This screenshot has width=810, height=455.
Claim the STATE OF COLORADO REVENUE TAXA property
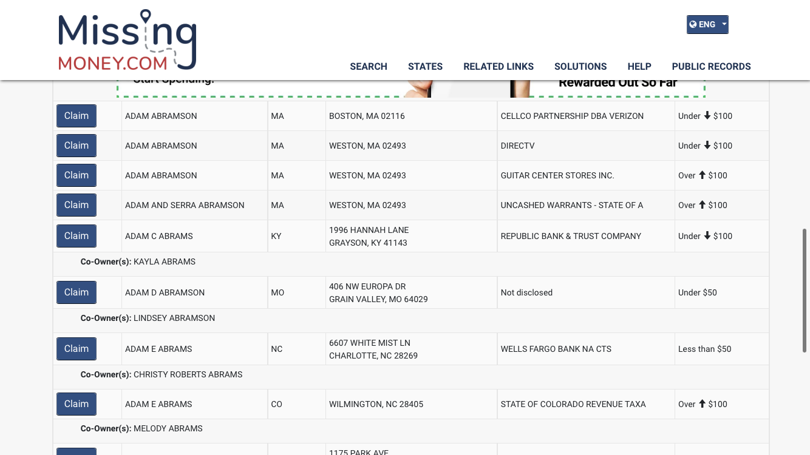pos(77,404)
